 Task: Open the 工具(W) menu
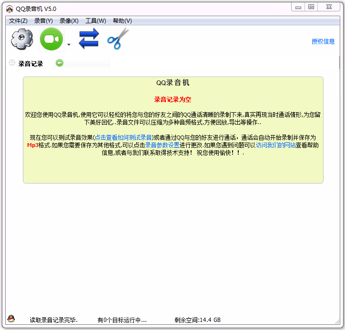click(96, 21)
